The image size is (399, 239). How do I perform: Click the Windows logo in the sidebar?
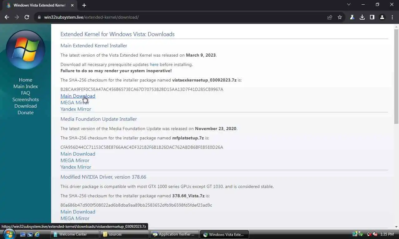tap(26, 49)
